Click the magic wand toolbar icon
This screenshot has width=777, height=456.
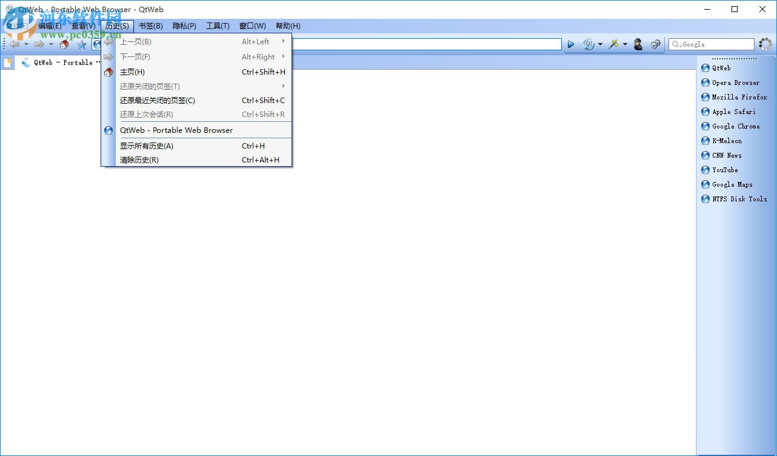coord(614,44)
